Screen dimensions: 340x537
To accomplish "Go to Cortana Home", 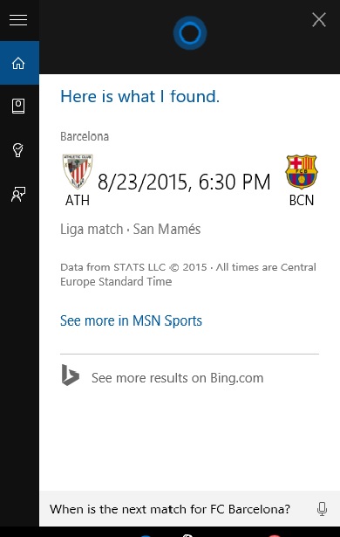I will pos(19,63).
